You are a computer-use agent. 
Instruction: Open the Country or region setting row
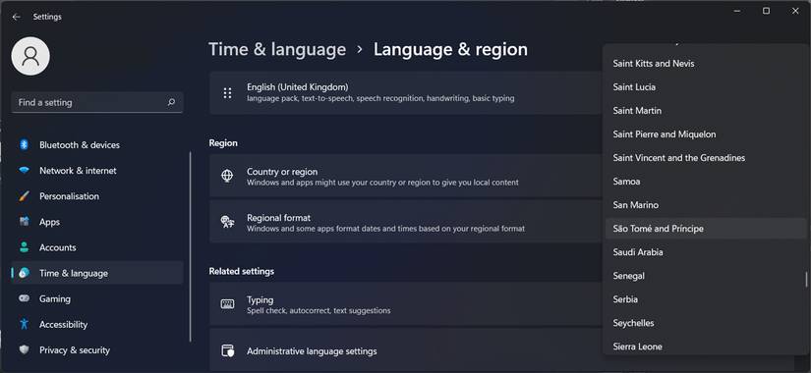pos(406,176)
